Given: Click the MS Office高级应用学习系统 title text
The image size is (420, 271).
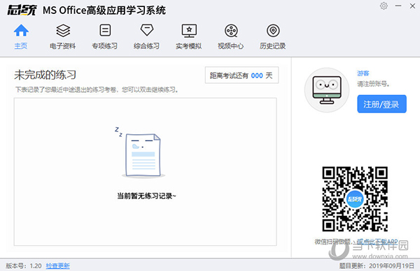Looking at the screenshot, I should click(x=104, y=10).
